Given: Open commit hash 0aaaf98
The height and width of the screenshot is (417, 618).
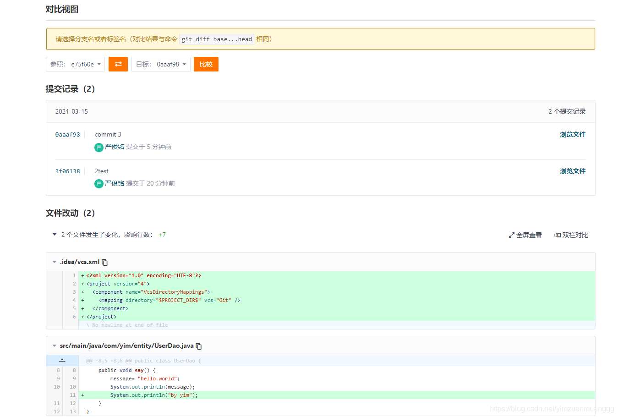Looking at the screenshot, I should (x=67, y=135).
